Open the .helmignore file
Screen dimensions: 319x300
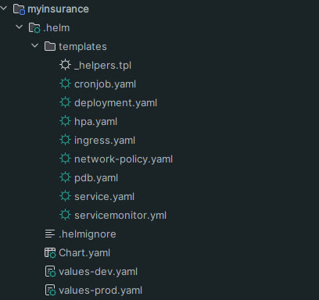[88, 234]
